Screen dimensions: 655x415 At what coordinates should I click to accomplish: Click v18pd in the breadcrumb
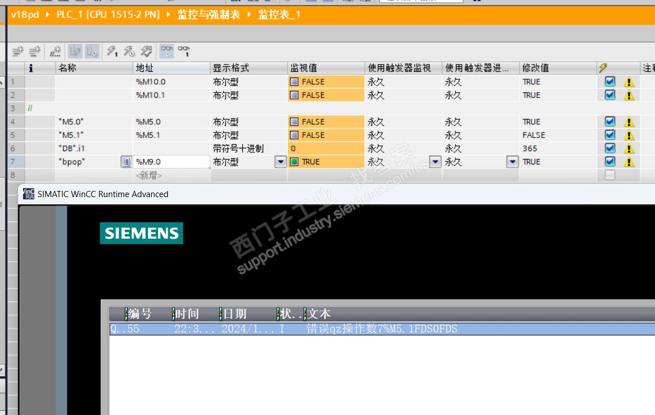(25, 15)
